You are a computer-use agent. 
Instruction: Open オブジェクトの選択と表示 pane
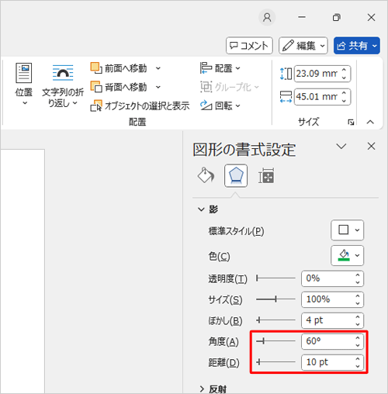coord(140,105)
